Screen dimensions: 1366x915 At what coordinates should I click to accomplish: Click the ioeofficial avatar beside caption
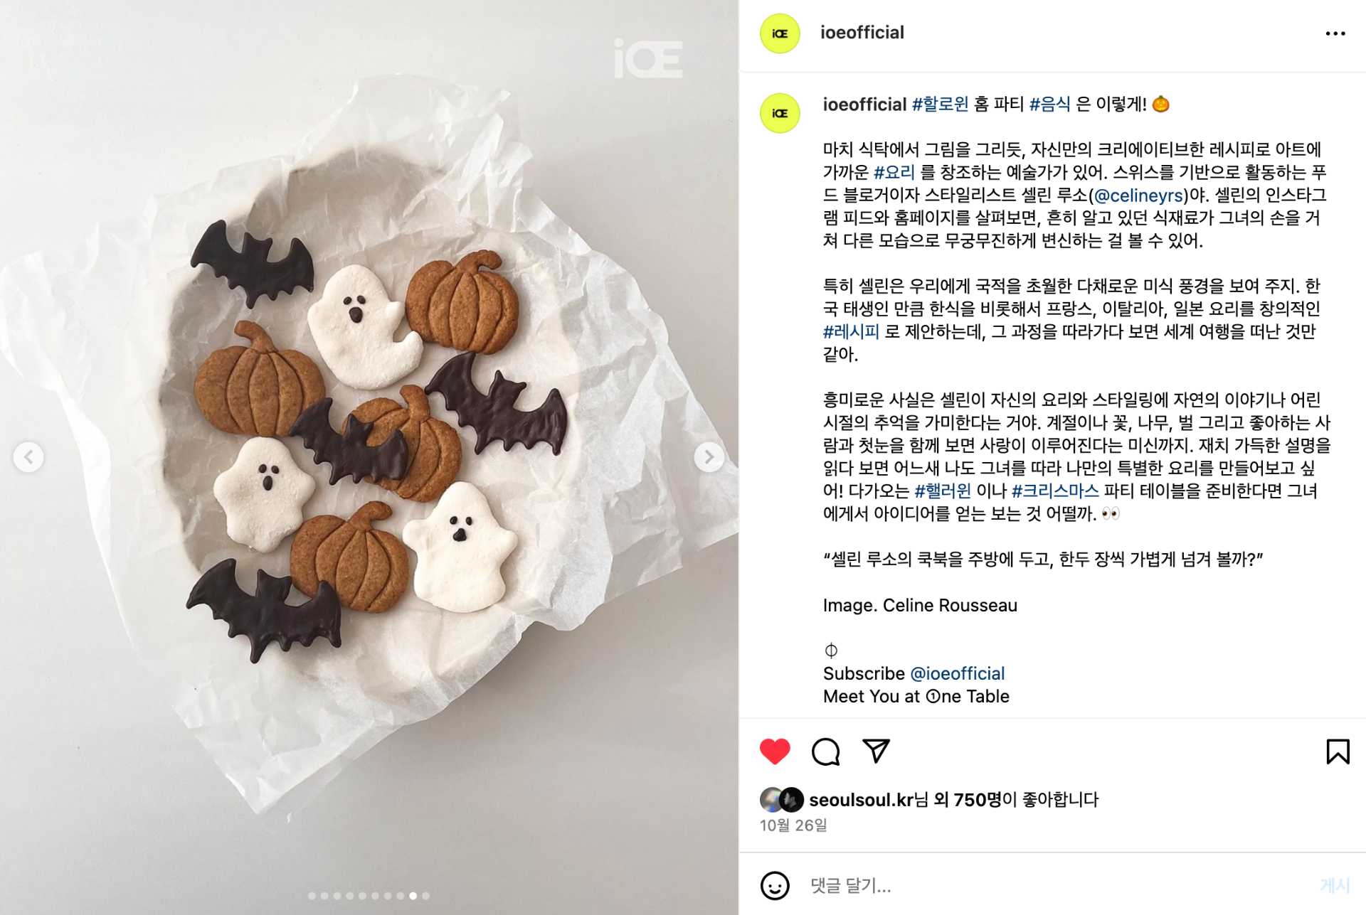(x=780, y=113)
